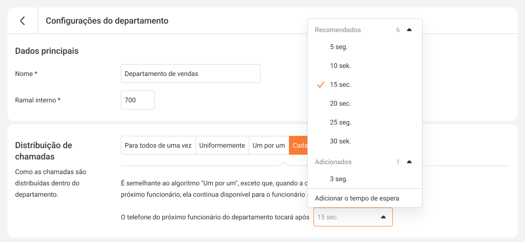This screenshot has width=525, height=242.
Task: Select the added 3 seg. option
Action: click(339, 179)
